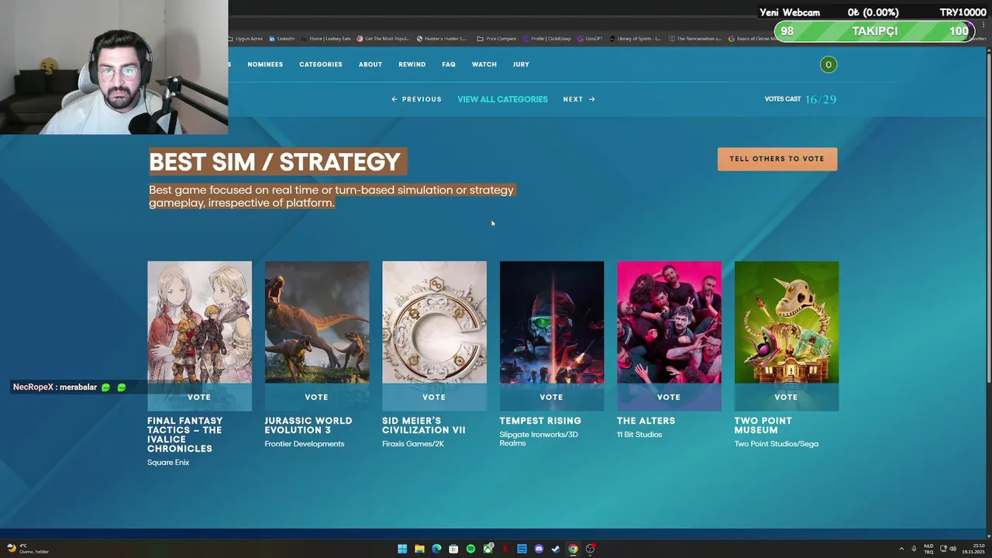
Task: Open the Watch menu item
Action: point(484,64)
